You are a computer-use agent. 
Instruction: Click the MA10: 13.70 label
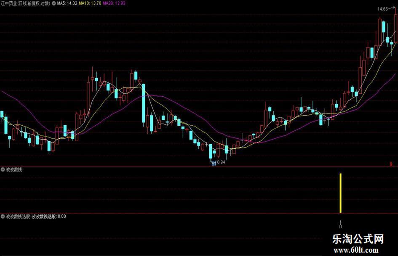pos(90,3)
